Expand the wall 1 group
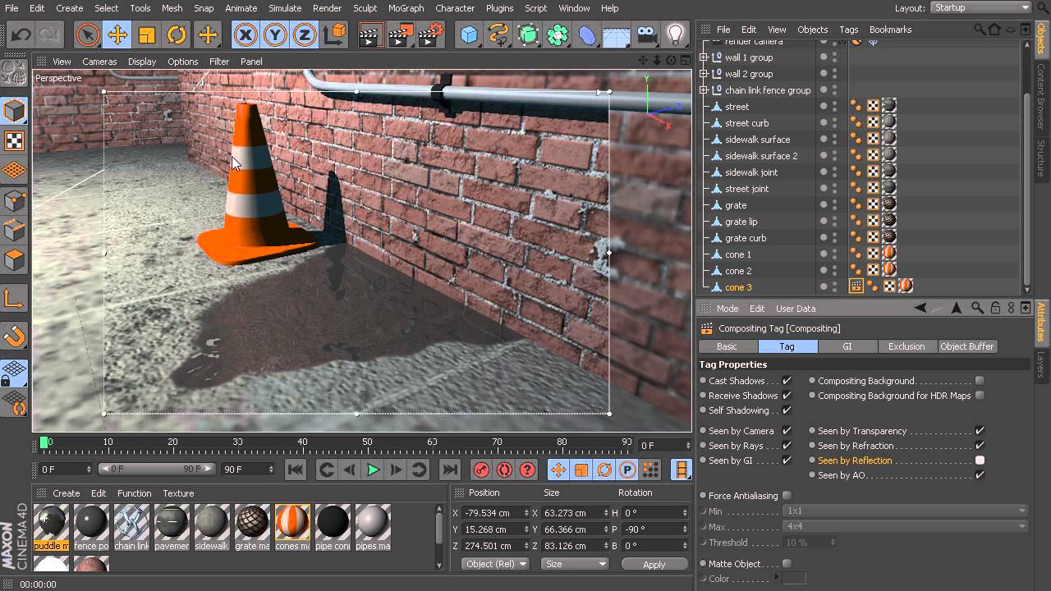This screenshot has width=1051, height=591. tap(704, 57)
